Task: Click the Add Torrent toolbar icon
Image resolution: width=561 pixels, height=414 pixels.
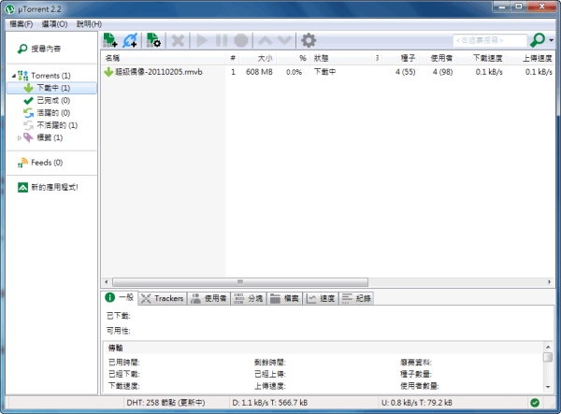Action: pyautogui.click(x=110, y=40)
